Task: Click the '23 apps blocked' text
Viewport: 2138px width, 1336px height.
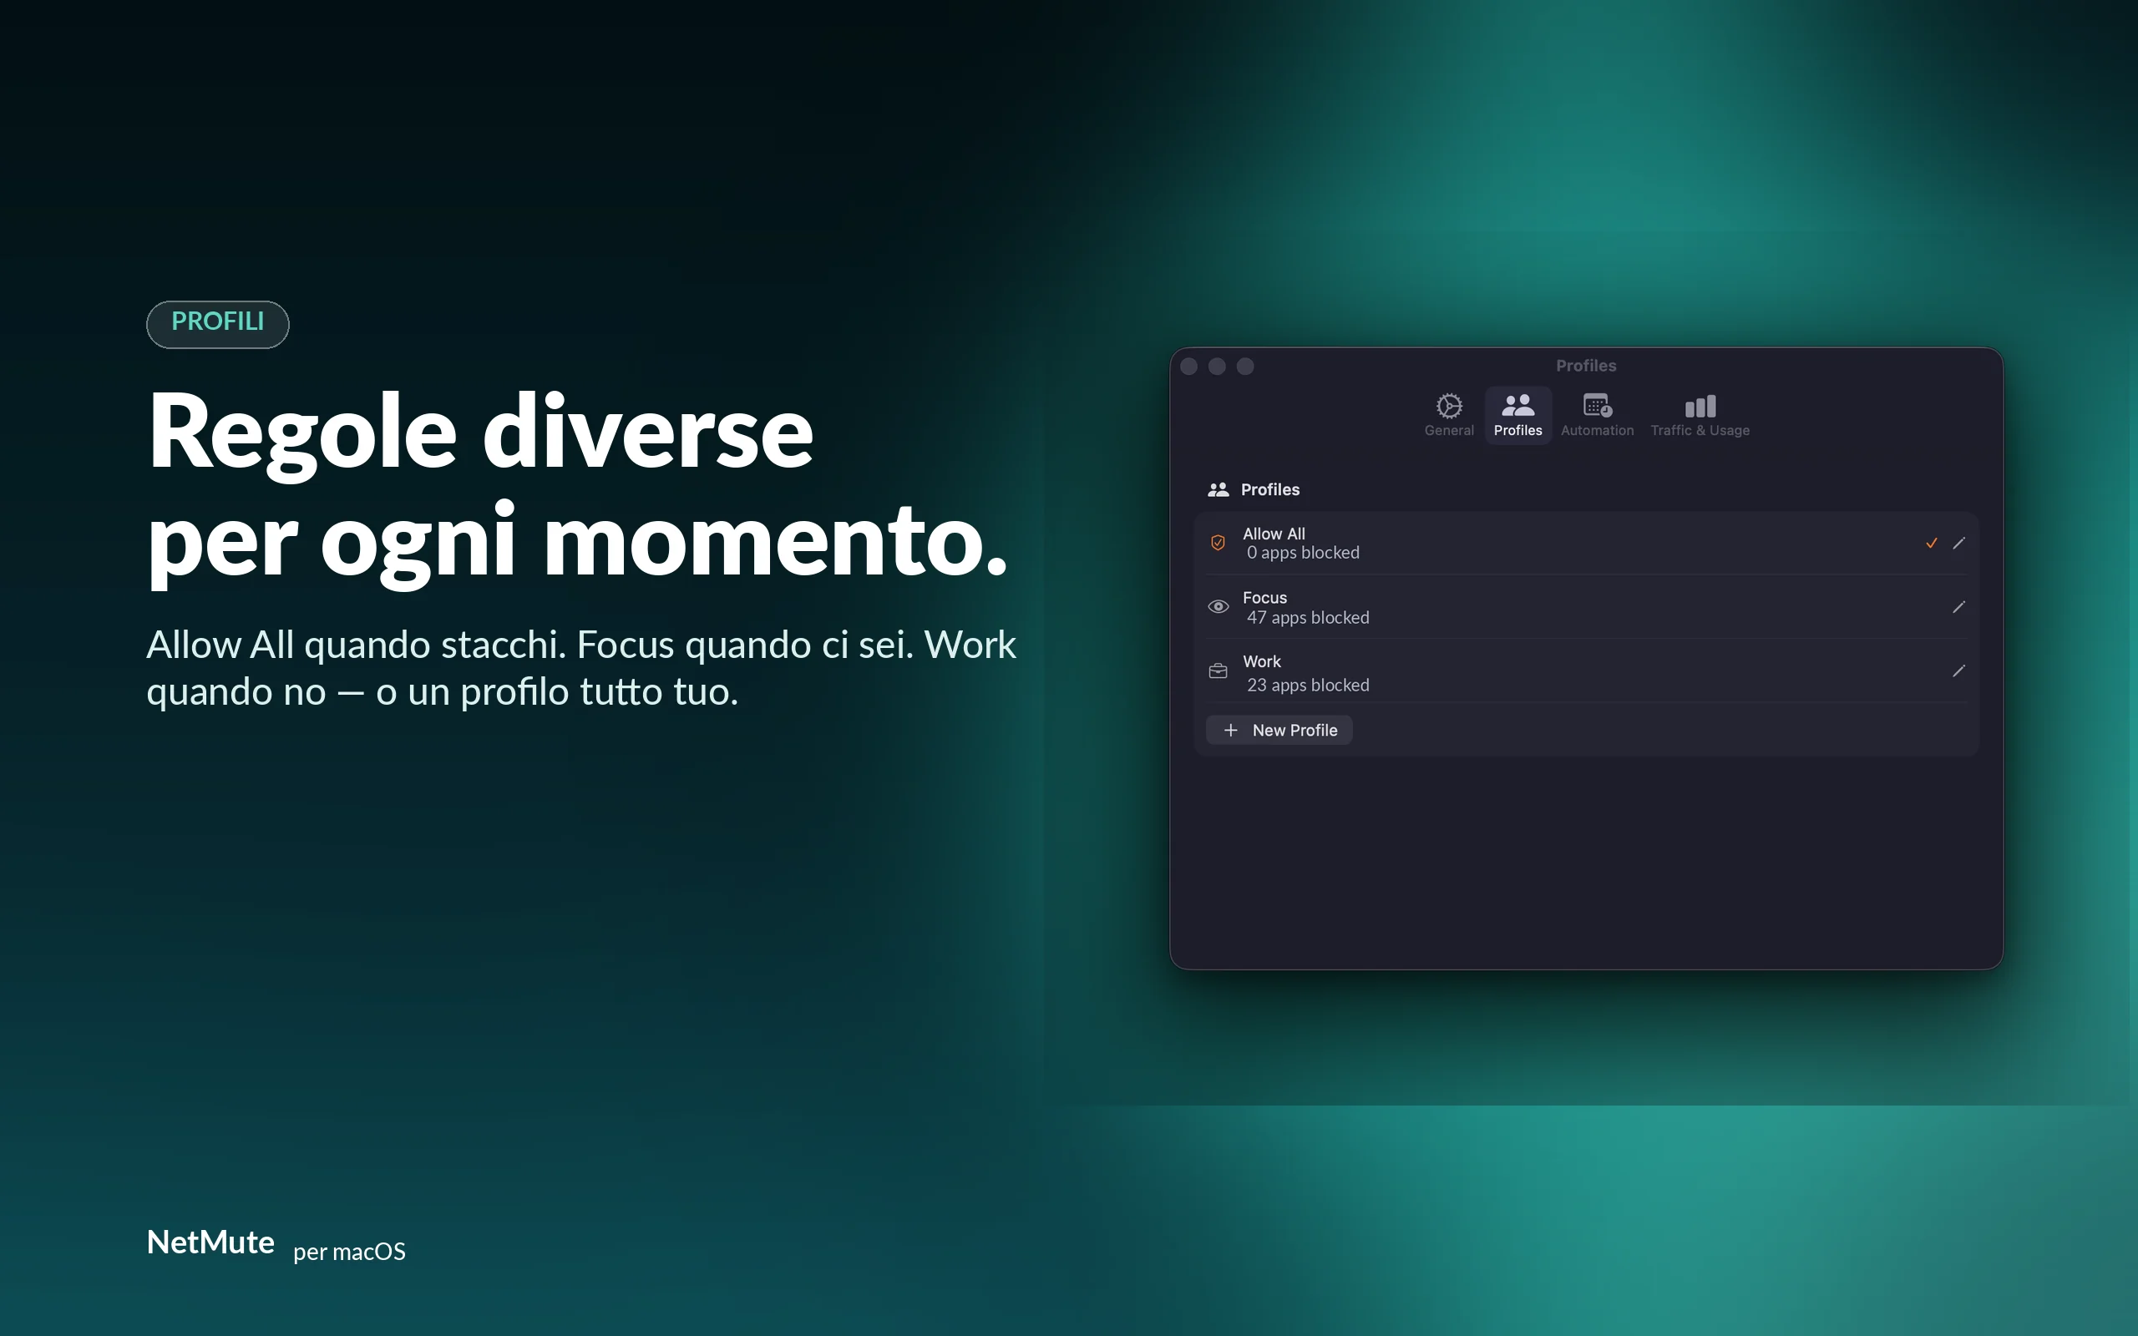Action: click(x=1308, y=686)
